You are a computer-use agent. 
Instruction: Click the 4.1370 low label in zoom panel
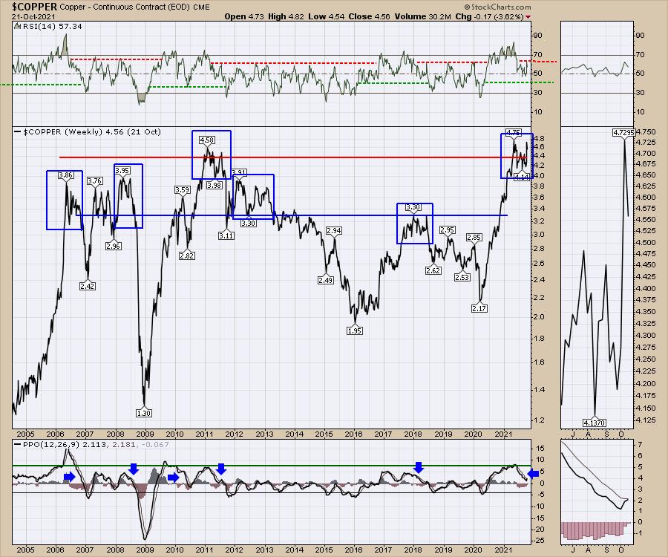tap(595, 420)
